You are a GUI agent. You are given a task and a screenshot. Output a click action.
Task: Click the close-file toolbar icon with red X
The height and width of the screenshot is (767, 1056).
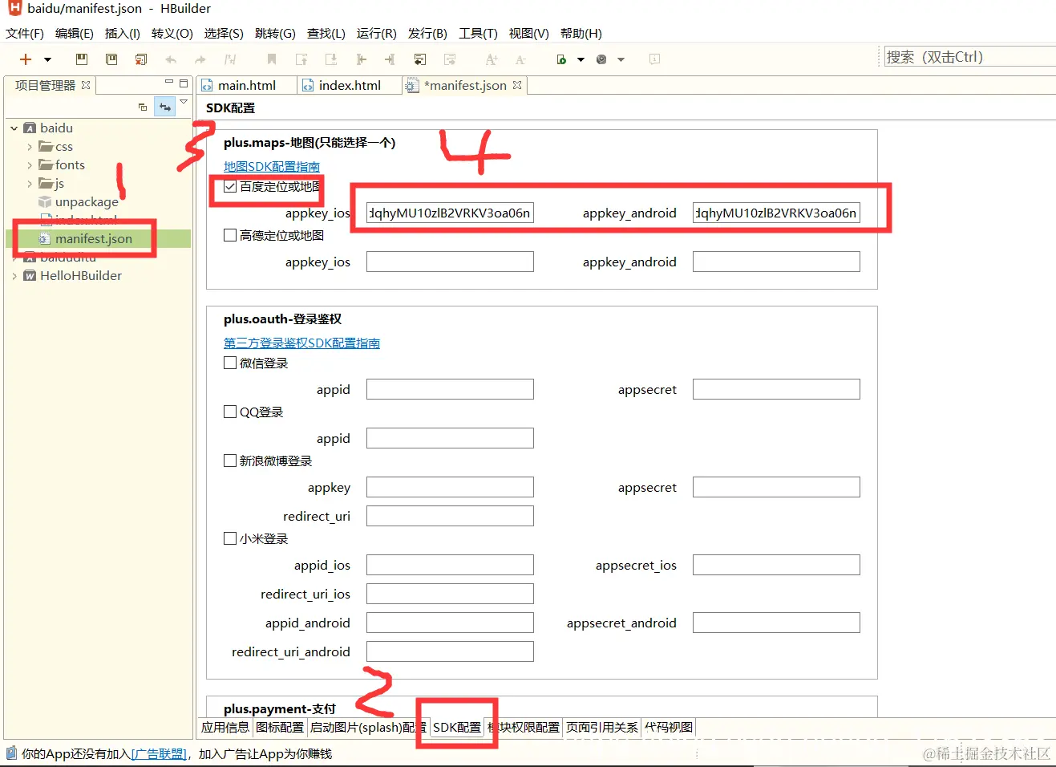[x=141, y=59]
